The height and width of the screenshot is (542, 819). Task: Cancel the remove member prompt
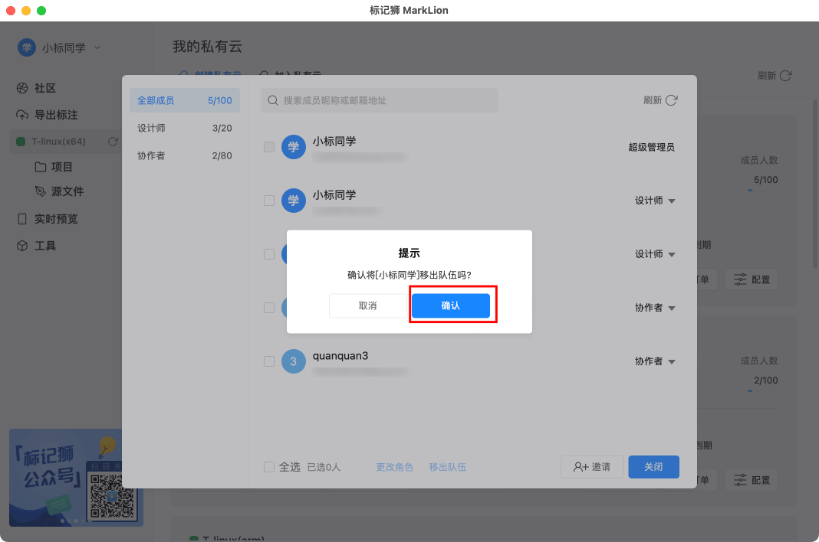(368, 305)
